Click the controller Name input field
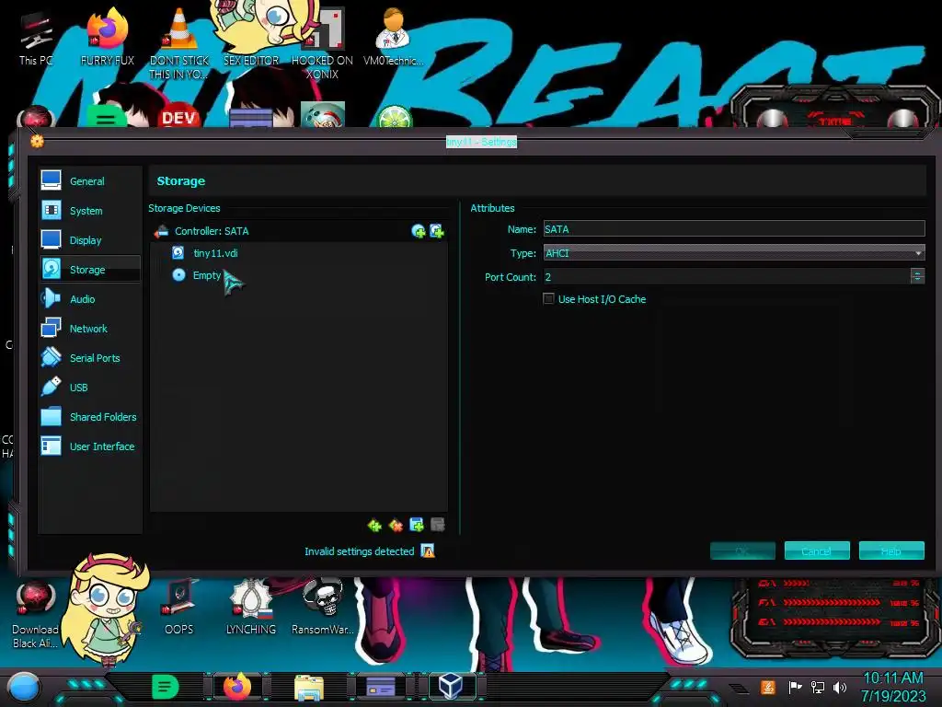942x707 pixels. pyautogui.click(x=733, y=229)
